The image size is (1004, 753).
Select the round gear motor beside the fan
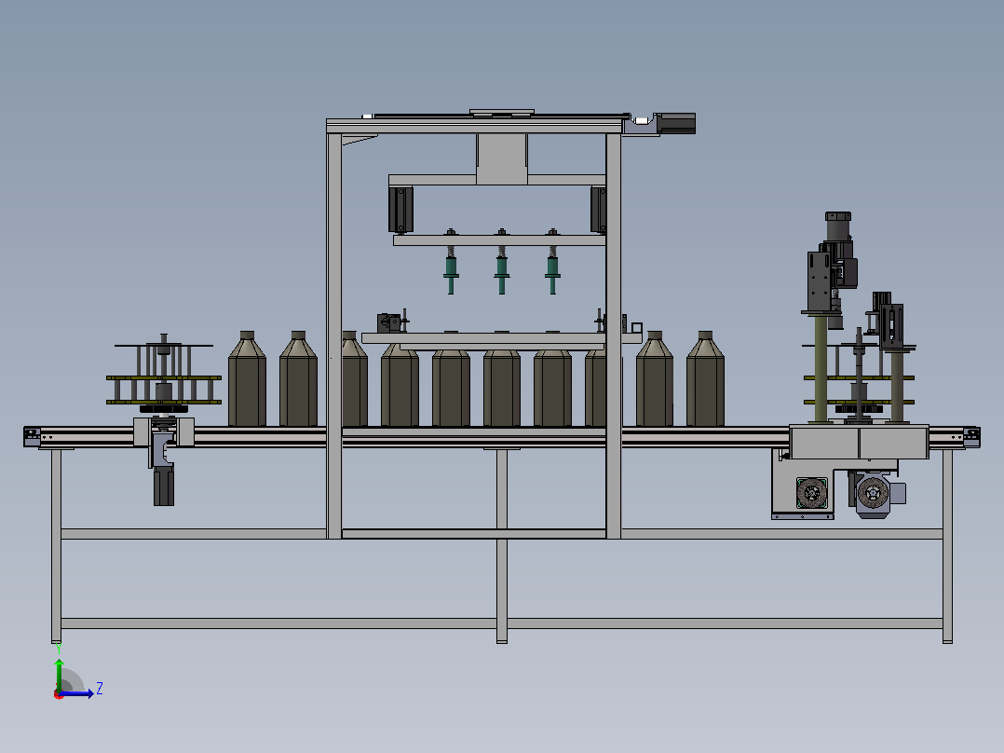[872, 493]
